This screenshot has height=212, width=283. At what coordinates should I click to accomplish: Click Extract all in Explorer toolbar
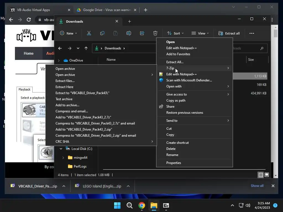(229, 33)
